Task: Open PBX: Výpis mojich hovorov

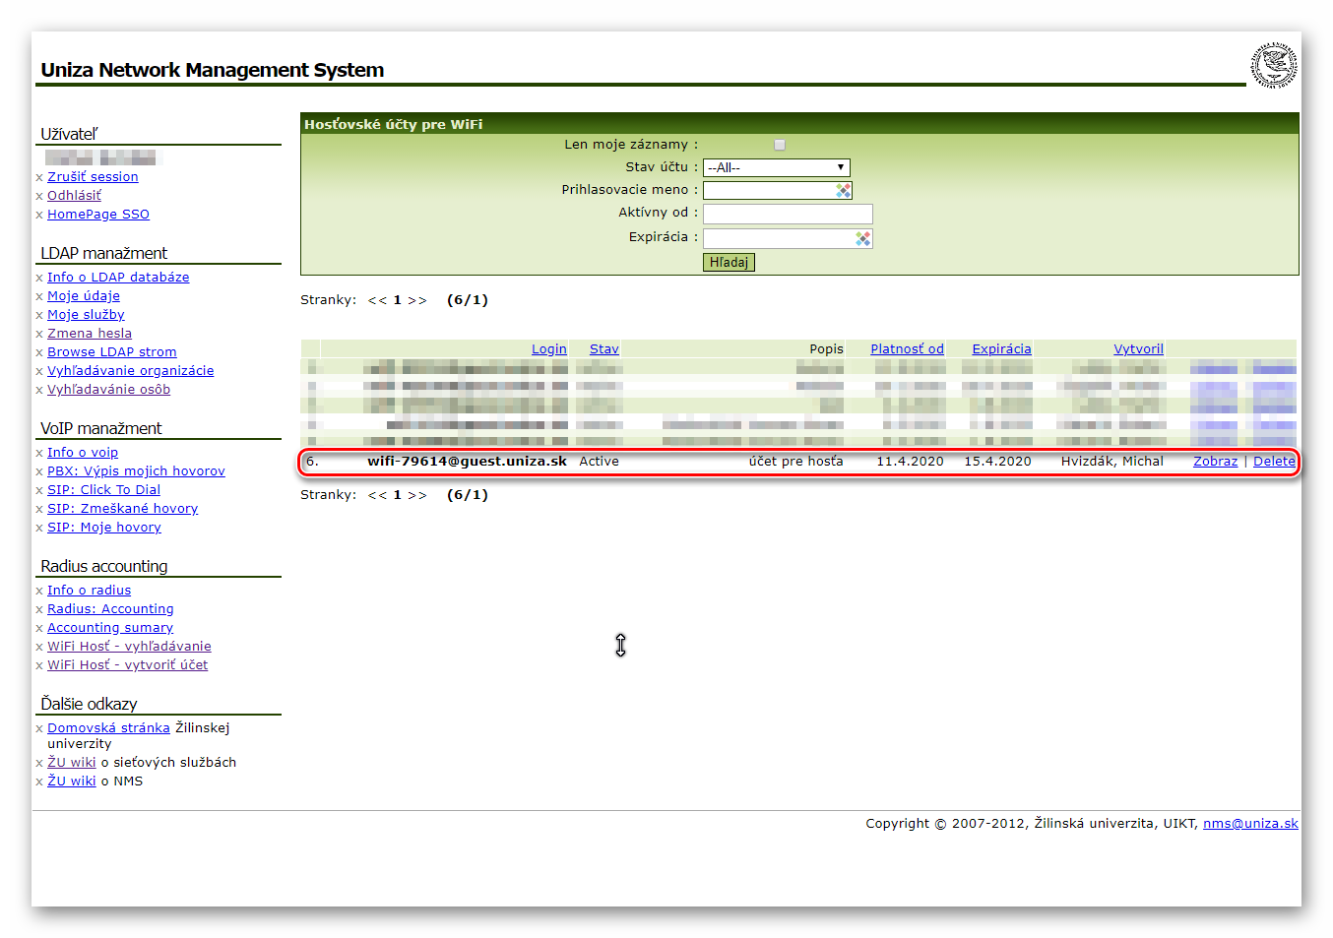Action: click(x=136, y=471)
